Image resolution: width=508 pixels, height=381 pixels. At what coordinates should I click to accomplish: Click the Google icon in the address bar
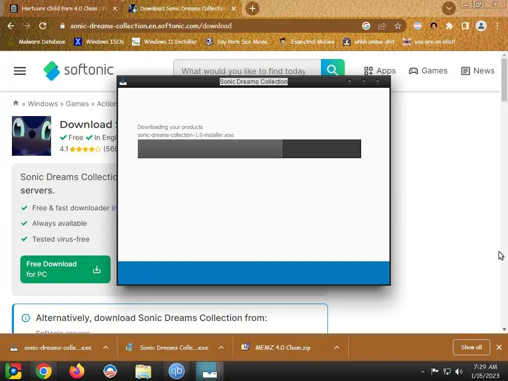[366, 26]
